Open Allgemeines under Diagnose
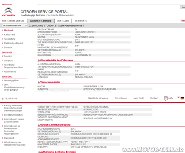Image resolution: width=185 pixels, height=153 pixels. 10,71
